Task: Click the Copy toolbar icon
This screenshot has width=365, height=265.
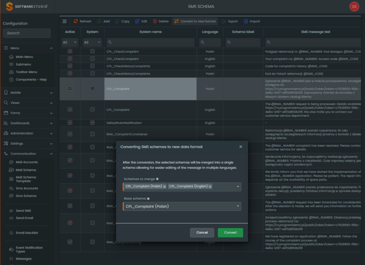Action: (117, 21)
